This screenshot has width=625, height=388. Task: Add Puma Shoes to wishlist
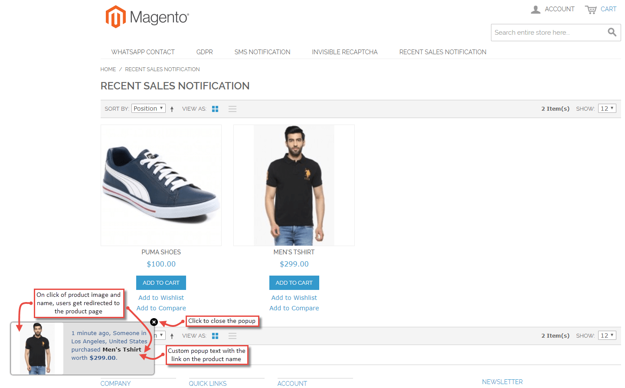point(161,298)
